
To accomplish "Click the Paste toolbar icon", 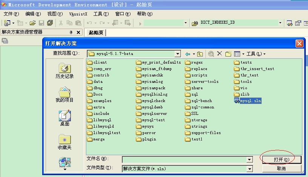I will (x=78, y=23).
